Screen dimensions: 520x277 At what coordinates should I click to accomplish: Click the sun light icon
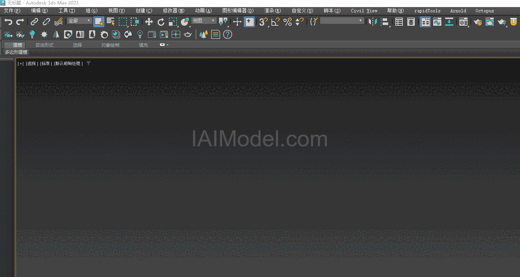(x=44, y=34)
